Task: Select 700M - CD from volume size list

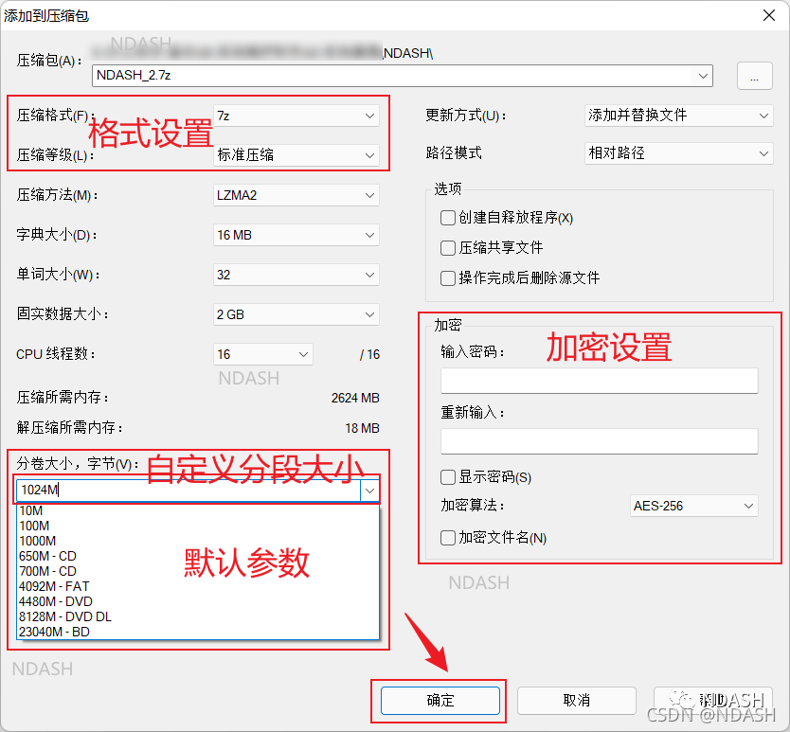Action: click(x=47, y=572)
